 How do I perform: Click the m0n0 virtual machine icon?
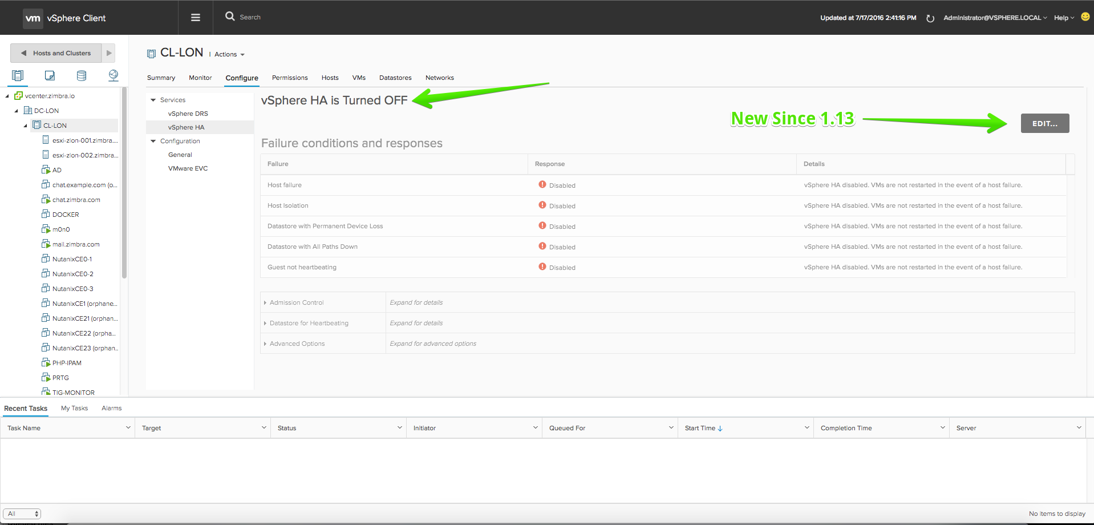point(46,229)
